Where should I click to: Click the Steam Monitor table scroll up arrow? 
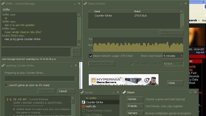182,11
